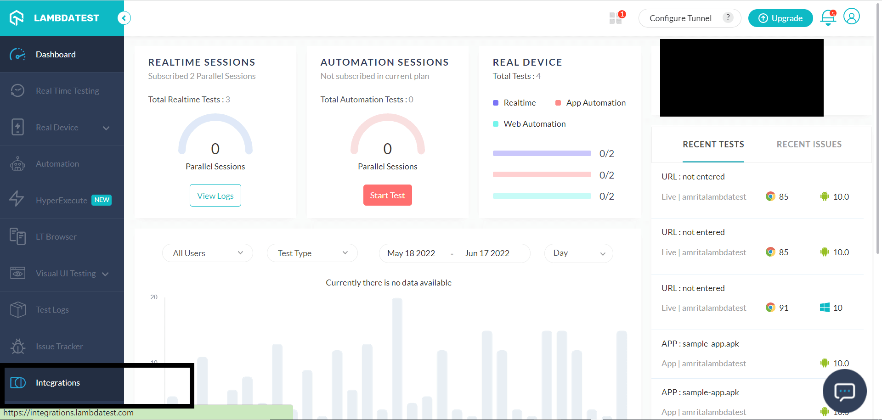Click the LambdaTest logo icon
Screen dimensions: 882x420
point(17,18)
